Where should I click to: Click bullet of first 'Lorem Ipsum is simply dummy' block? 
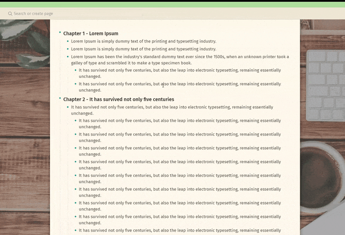[x=68, y=41]
